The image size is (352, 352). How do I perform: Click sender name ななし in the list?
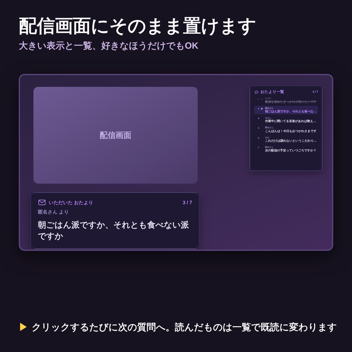pos(268,118)
